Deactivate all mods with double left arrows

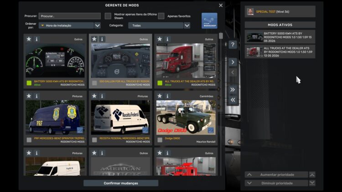(x=233, y=100)
